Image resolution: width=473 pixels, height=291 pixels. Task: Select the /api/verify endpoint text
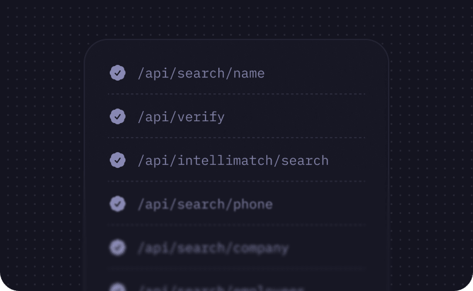coord(181,117)
